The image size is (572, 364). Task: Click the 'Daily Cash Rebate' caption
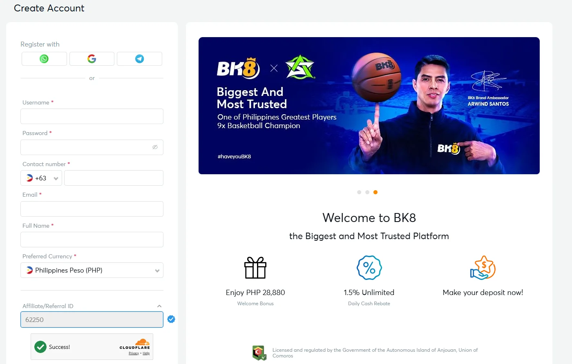coord(369,304)
